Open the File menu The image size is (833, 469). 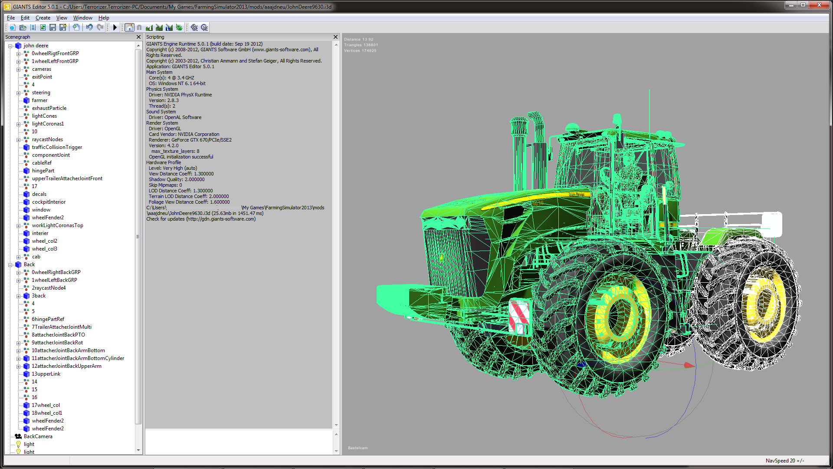click(x=11, y=18)
